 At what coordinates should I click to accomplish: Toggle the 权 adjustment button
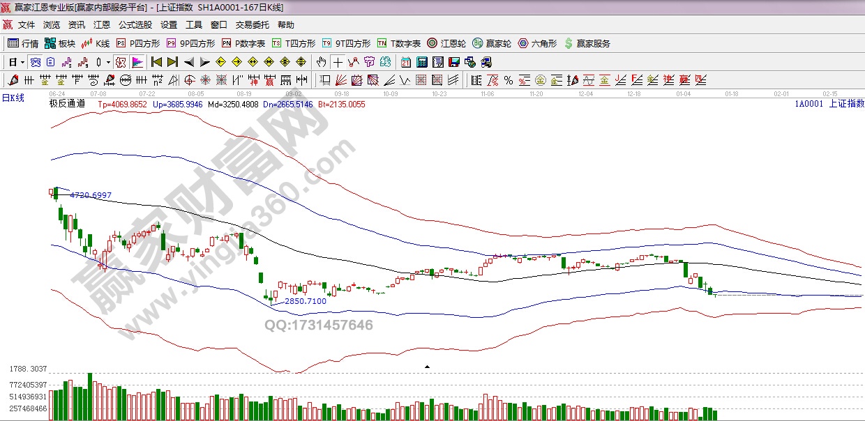coord(121,62)
